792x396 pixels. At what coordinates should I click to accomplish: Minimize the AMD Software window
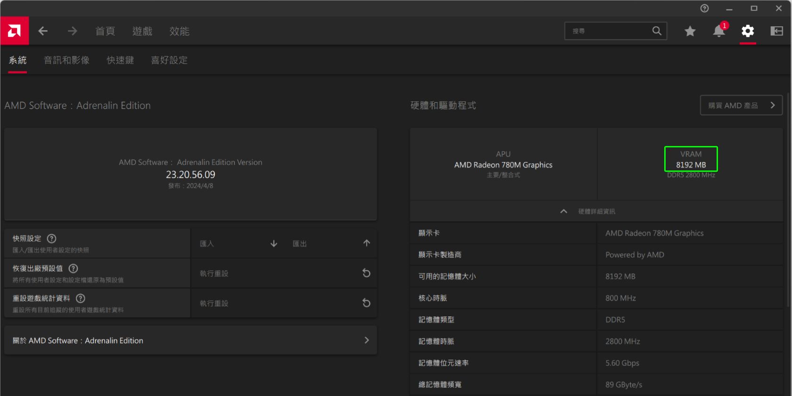coord(729,8)
